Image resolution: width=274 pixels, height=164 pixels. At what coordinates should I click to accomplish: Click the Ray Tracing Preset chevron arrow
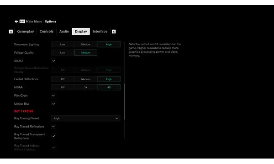coord(116,118)
